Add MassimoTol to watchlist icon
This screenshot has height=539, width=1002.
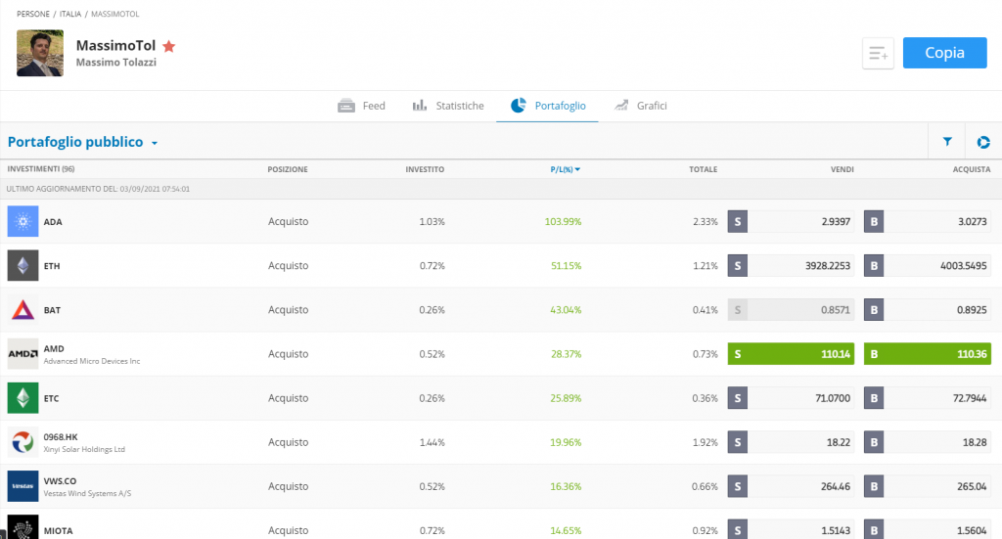[x=878, y=53]
